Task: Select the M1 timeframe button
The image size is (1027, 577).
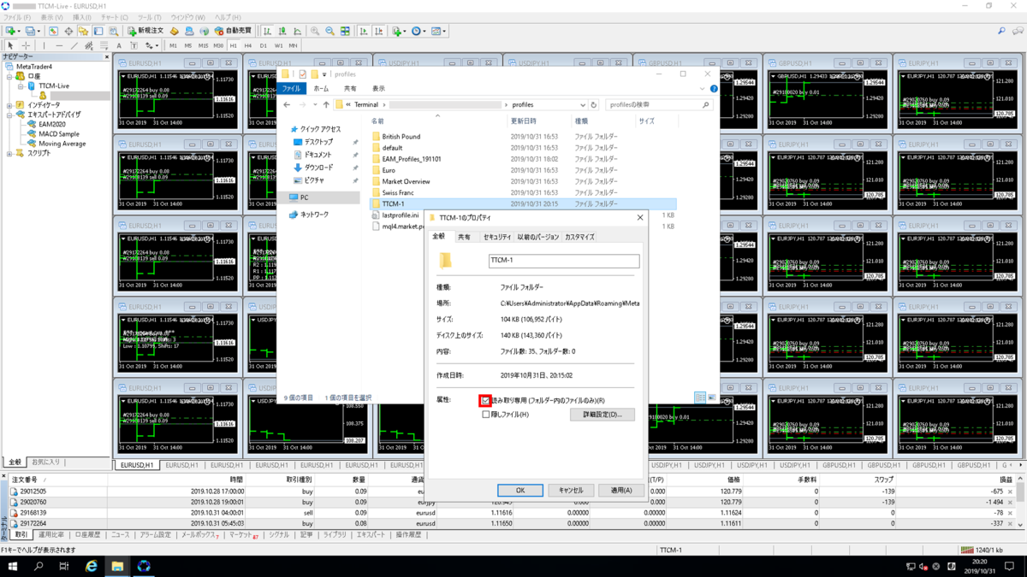Action: pyautogui.click(x=173, y=45)
